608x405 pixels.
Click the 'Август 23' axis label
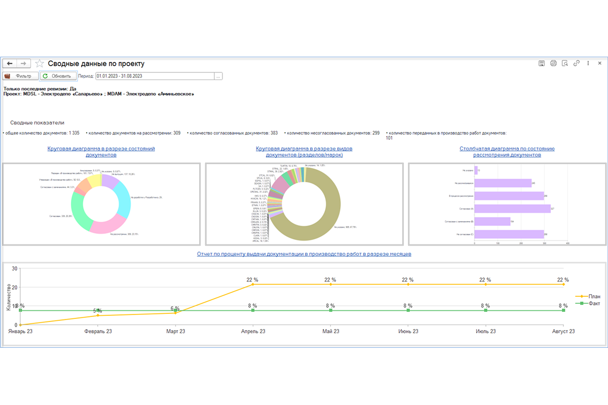pos(563,331)
